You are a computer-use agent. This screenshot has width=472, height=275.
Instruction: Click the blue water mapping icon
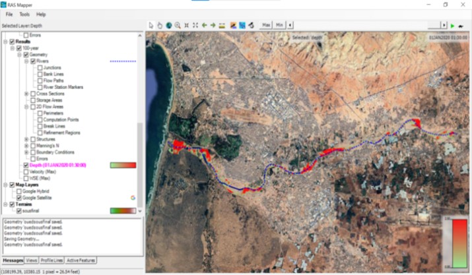click(242, 26)
